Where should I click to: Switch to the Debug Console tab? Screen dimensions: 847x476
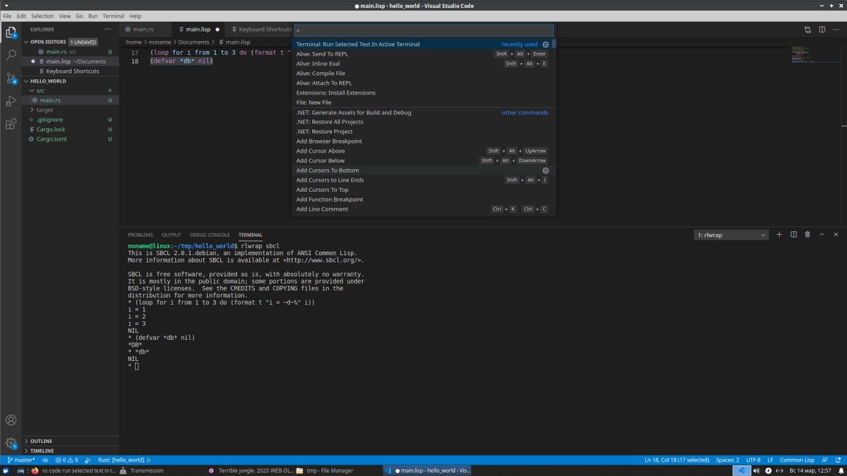pyautogui.click(x=210, y=235)
